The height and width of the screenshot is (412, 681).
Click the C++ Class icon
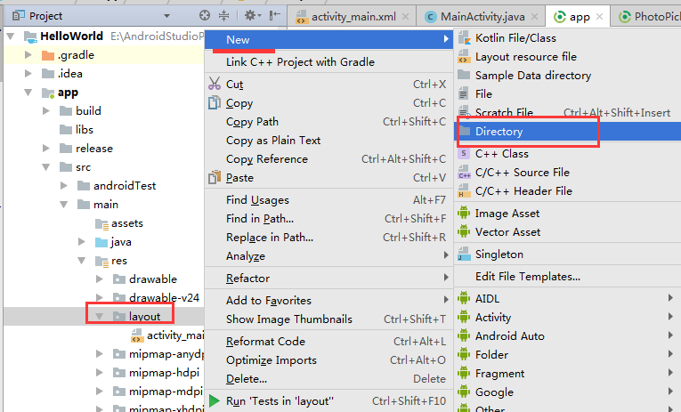tap(465, 154)
